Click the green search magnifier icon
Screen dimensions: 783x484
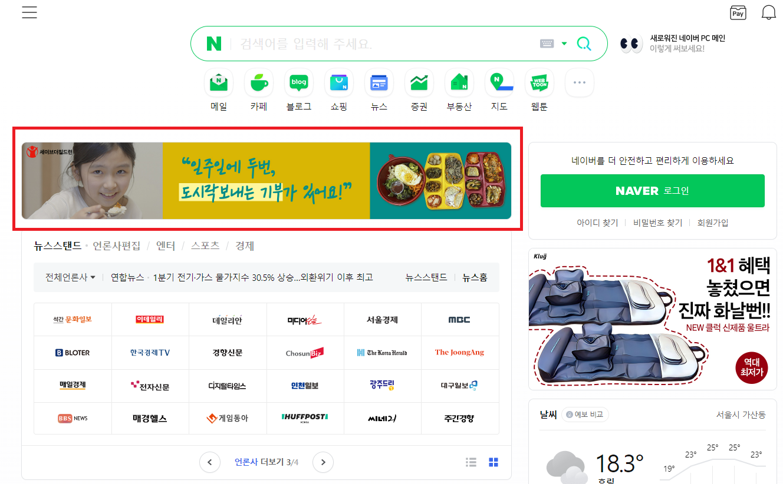[584, 44]
